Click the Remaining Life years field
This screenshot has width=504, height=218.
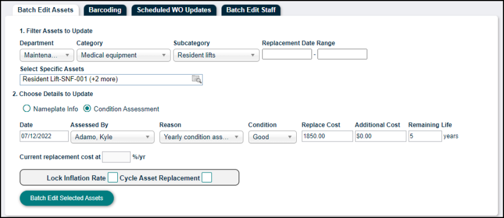[x=425, y=136]
